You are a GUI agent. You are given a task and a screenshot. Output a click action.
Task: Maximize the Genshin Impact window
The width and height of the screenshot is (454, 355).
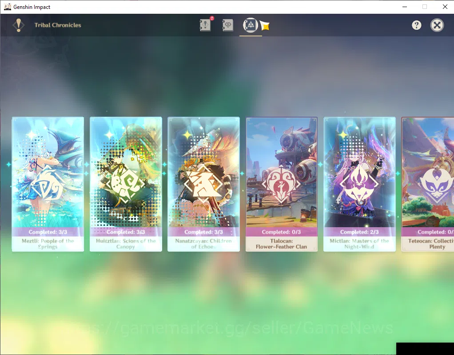click(x=425, y=7)
